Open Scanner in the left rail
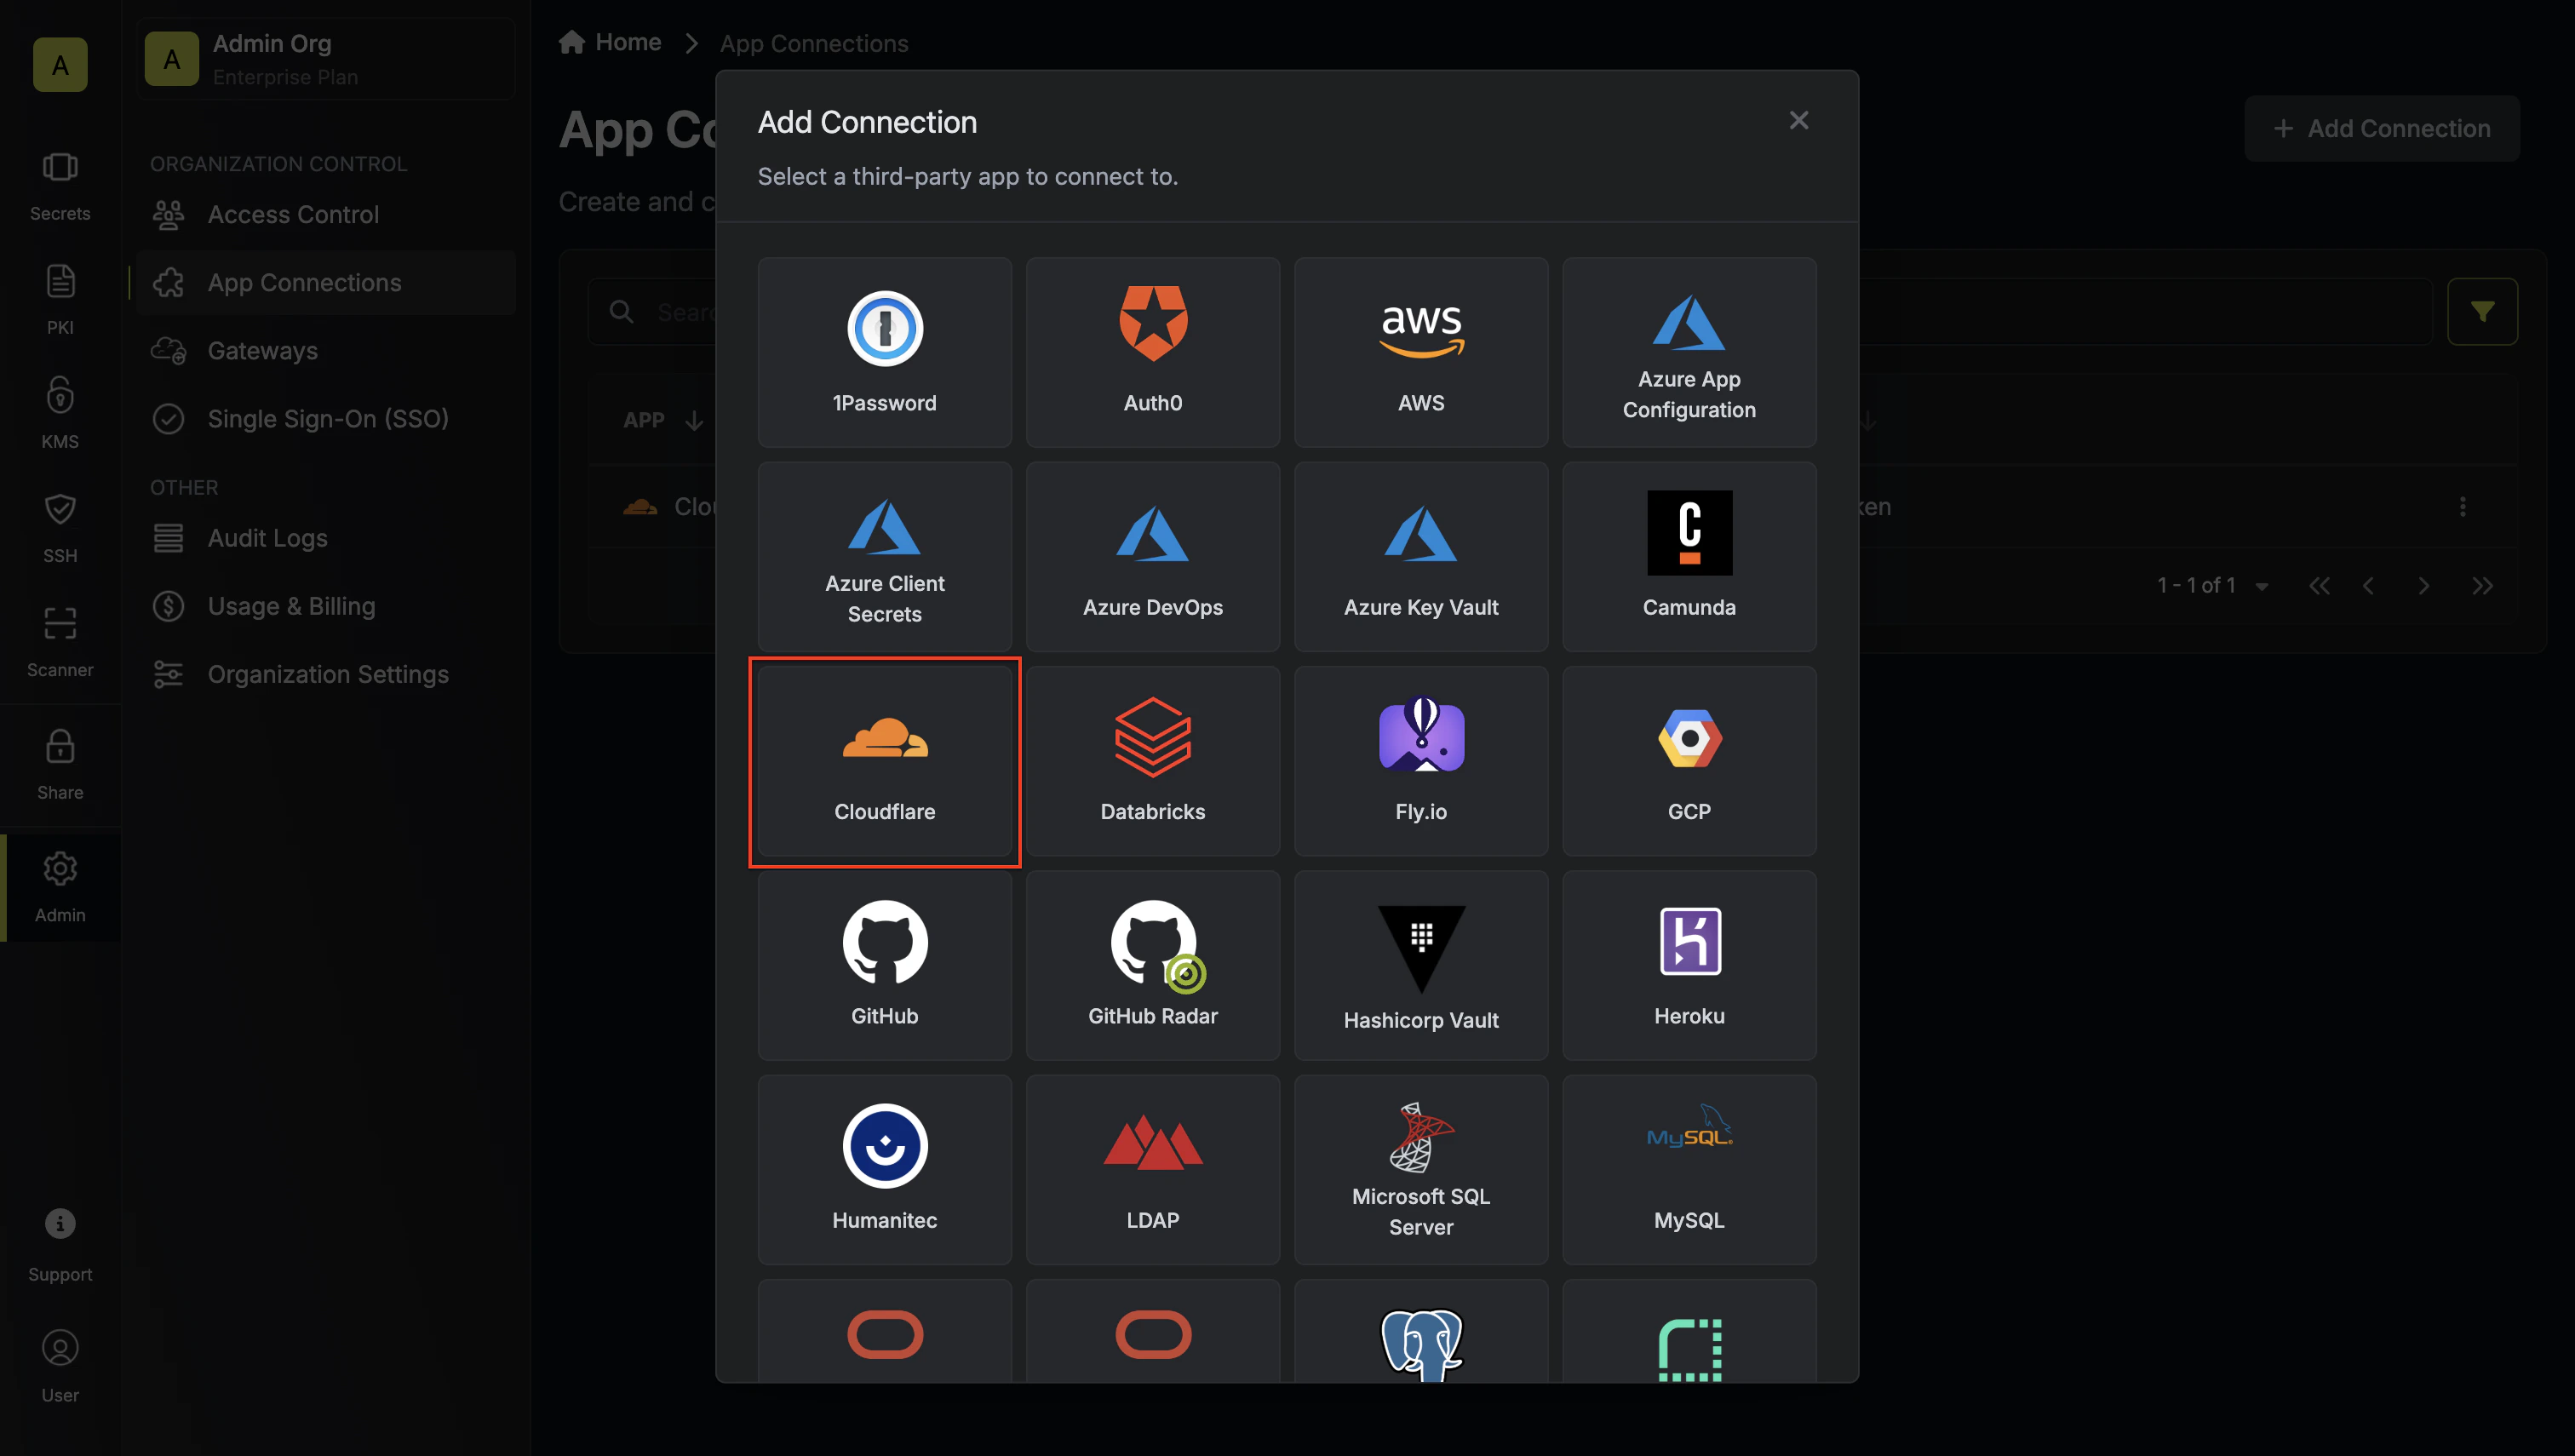Image resolution: width=2575 pixels, height=1456 pixels. pyautogui.click(x=60, y=642)
